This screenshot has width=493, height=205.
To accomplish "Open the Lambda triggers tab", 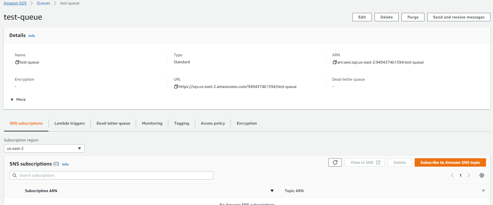I will click(x=69, y=123).
